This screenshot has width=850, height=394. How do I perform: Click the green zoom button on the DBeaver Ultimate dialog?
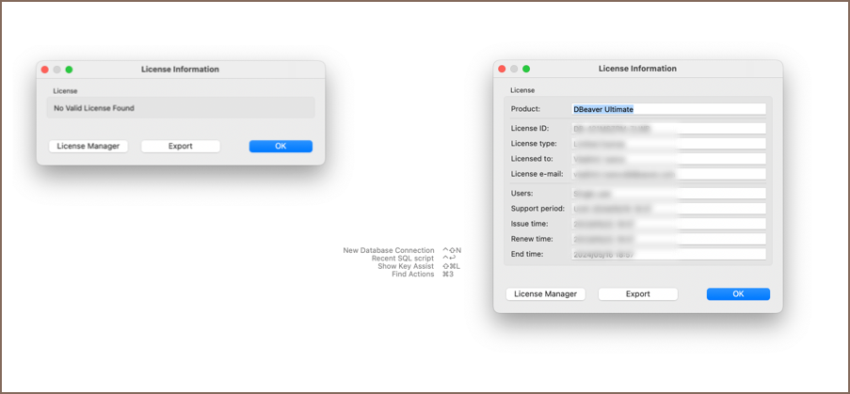pyautogui.click(x=526, y=69)
